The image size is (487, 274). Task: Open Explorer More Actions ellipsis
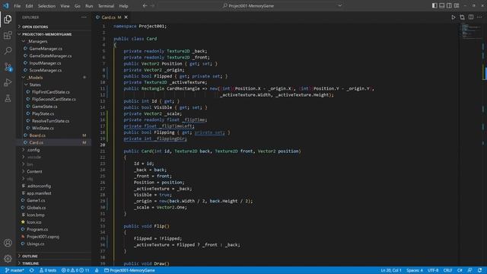tap(84, 18)
